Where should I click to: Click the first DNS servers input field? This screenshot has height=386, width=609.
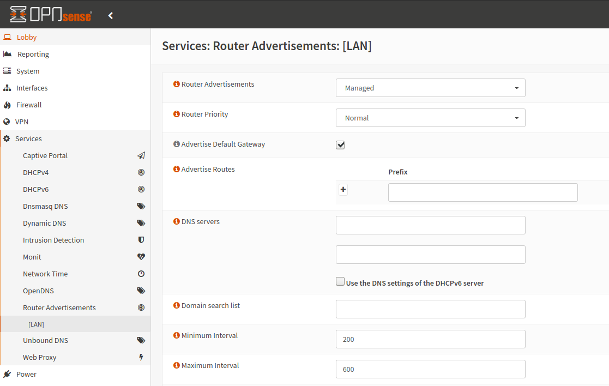430,225
